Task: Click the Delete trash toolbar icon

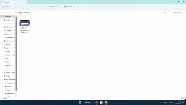Action: [x=42, y=7]
